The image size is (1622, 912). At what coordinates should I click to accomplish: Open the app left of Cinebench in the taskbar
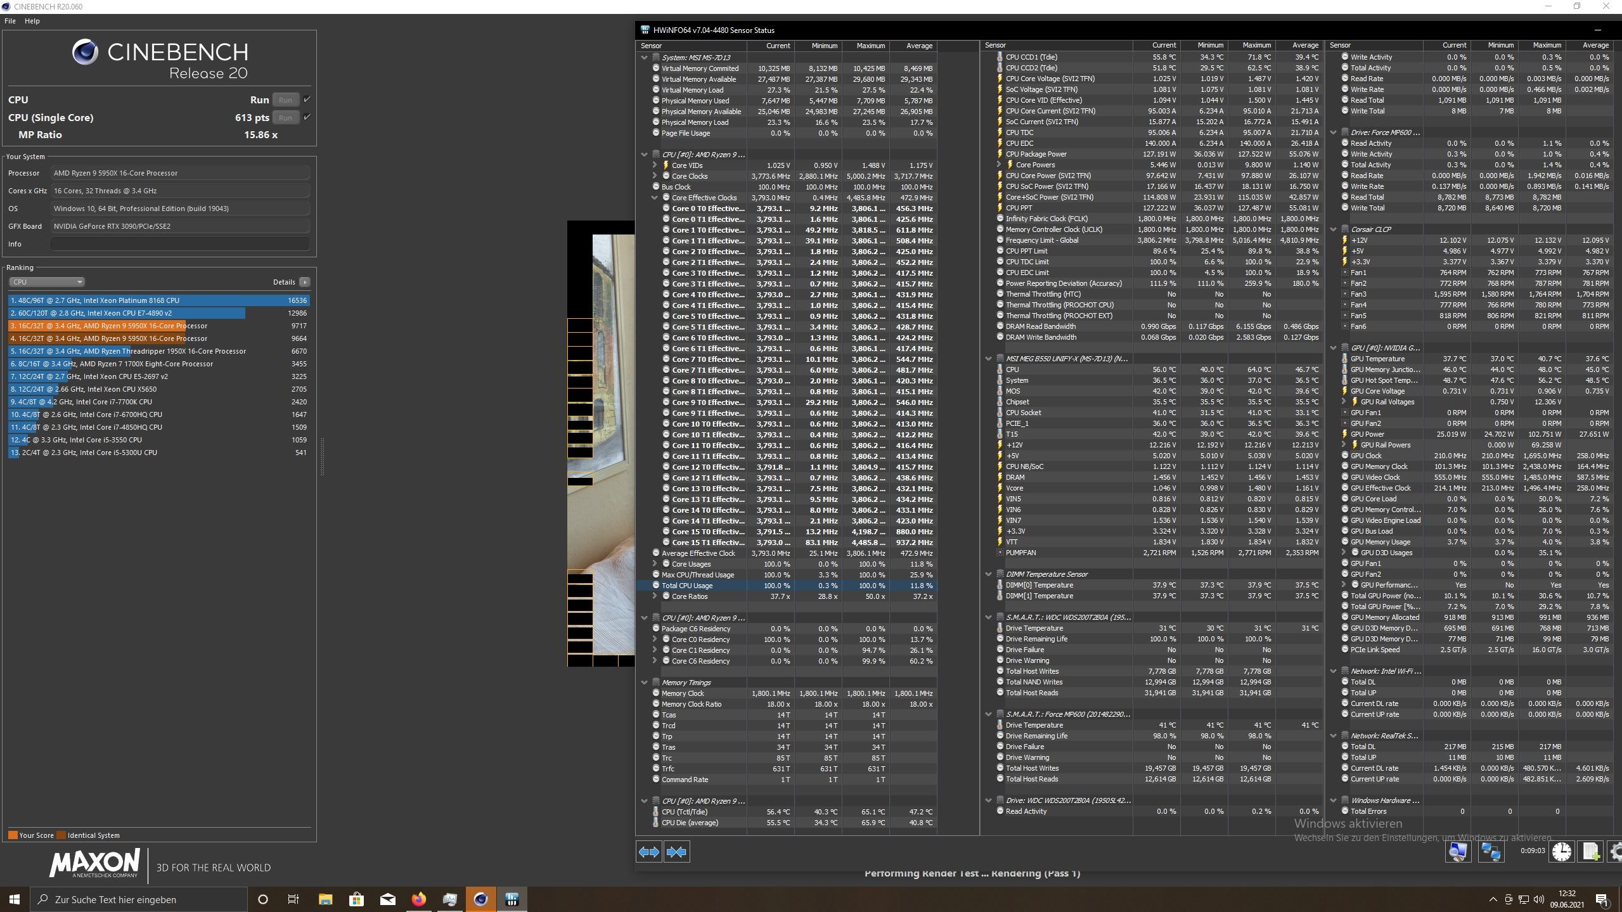point(449,899)
